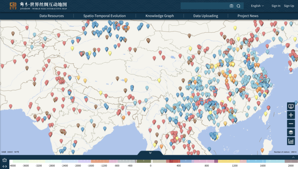Click the visitor count text
Viewport: 298px width, 169px height.
pyautogui.click(x=285, y=152)
